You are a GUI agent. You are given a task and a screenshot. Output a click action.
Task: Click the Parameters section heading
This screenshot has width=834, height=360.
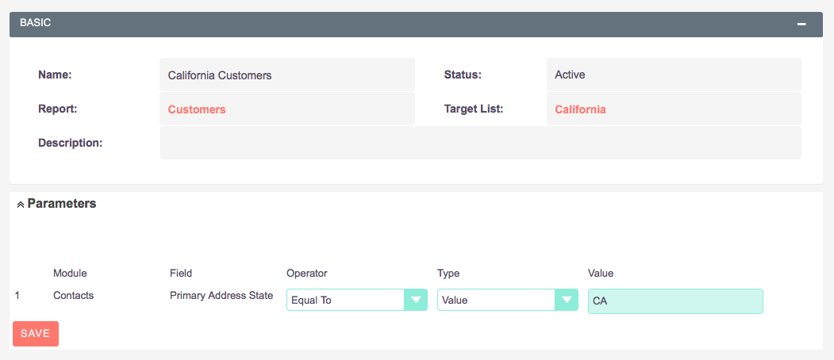tap(62, 203)
